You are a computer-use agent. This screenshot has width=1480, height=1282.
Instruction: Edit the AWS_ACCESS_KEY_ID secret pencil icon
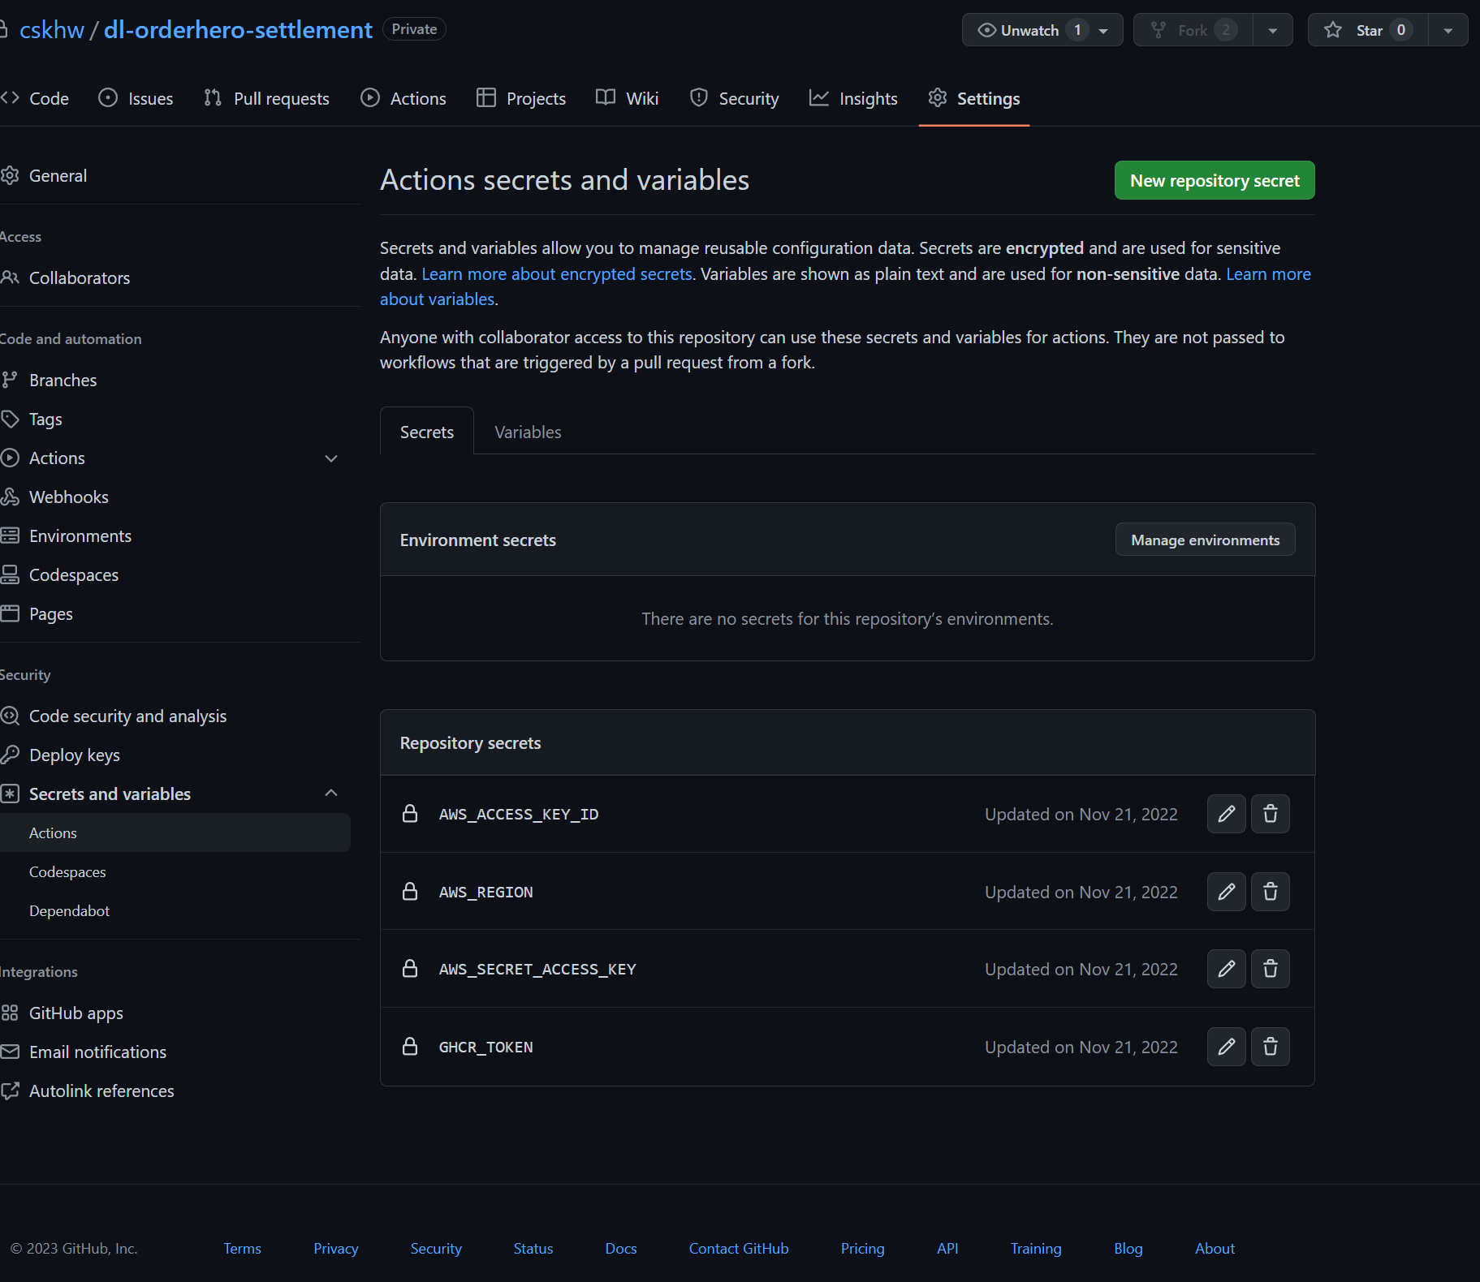(x=1226, y=814)
